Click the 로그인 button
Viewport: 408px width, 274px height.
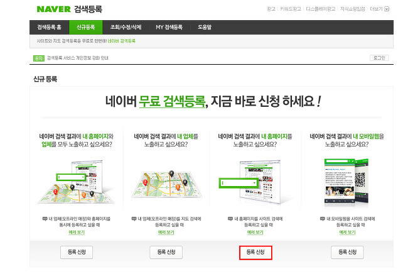379,58
